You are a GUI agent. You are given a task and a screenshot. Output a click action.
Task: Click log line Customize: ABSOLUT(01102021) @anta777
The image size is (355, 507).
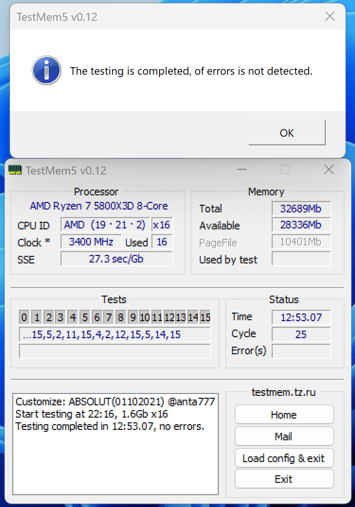coord(115,402)
